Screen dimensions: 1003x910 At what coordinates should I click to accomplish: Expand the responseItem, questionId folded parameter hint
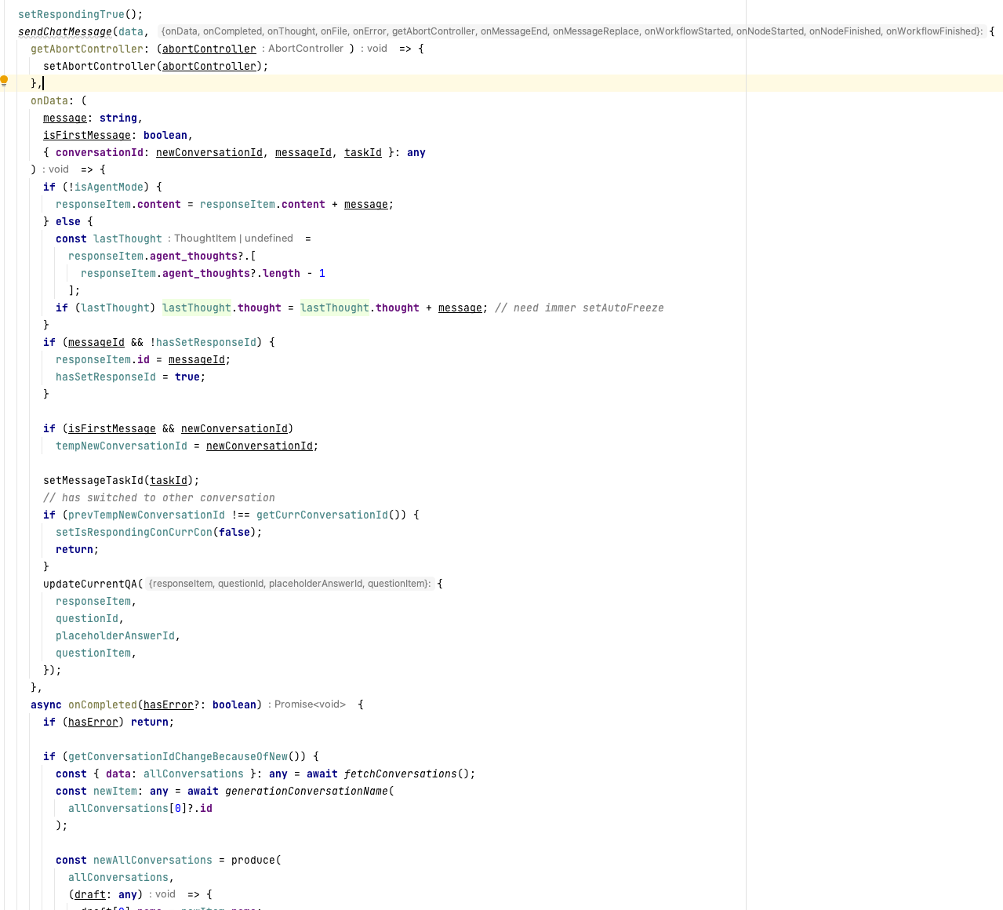[x=289, y=584]
